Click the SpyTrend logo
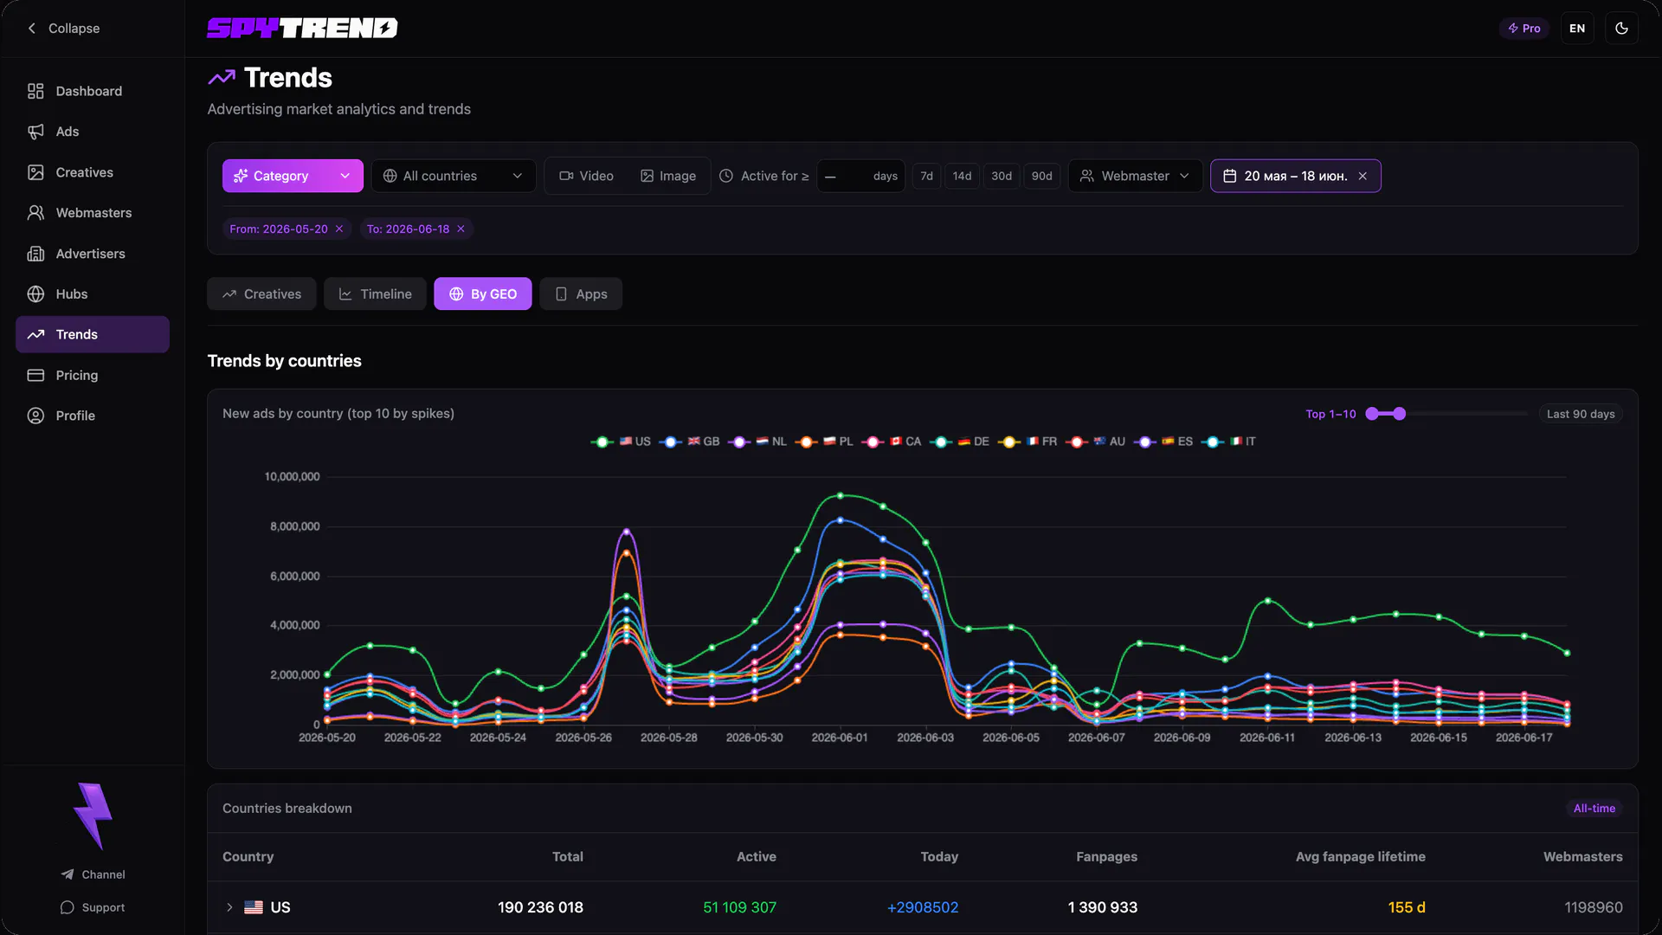 click(x=302, y=29)
